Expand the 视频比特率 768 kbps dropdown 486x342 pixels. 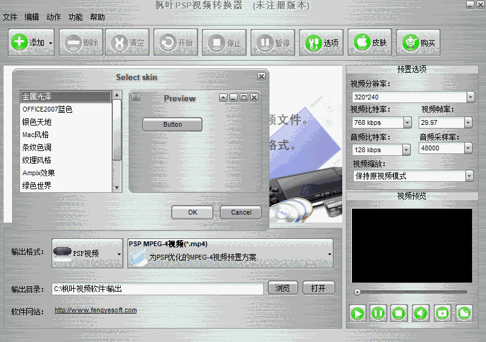(x=408, y=122)
